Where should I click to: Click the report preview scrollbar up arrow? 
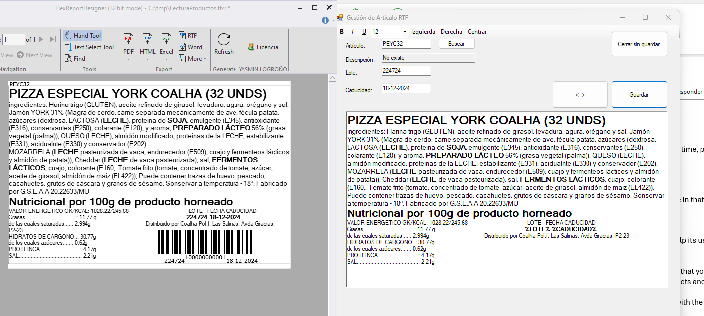[x=332, y=78]
